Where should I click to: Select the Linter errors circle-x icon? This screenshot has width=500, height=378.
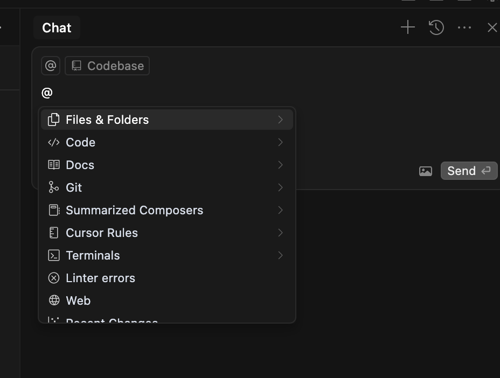(x=54, y=278)
